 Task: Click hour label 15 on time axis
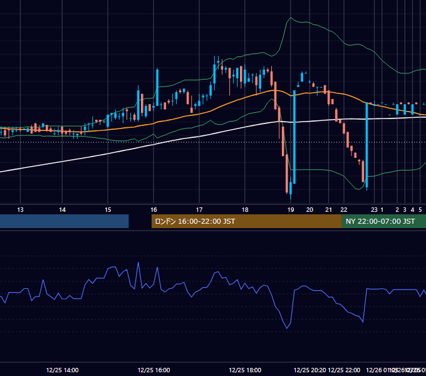coord(108,210)
